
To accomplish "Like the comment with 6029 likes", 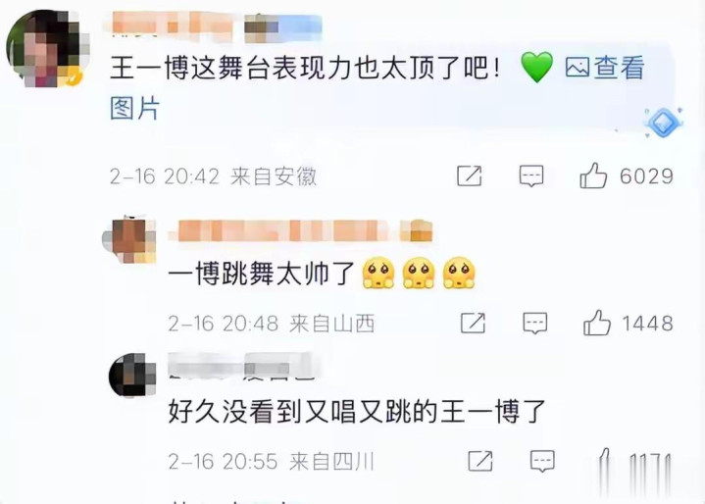I will pyautogui.click(x=593, y=176).
